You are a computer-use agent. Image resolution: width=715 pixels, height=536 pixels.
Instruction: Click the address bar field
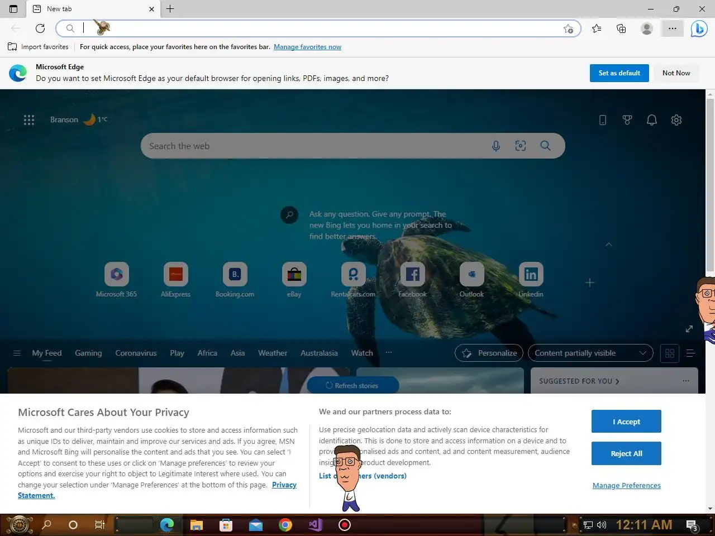[x=318, y=28]
